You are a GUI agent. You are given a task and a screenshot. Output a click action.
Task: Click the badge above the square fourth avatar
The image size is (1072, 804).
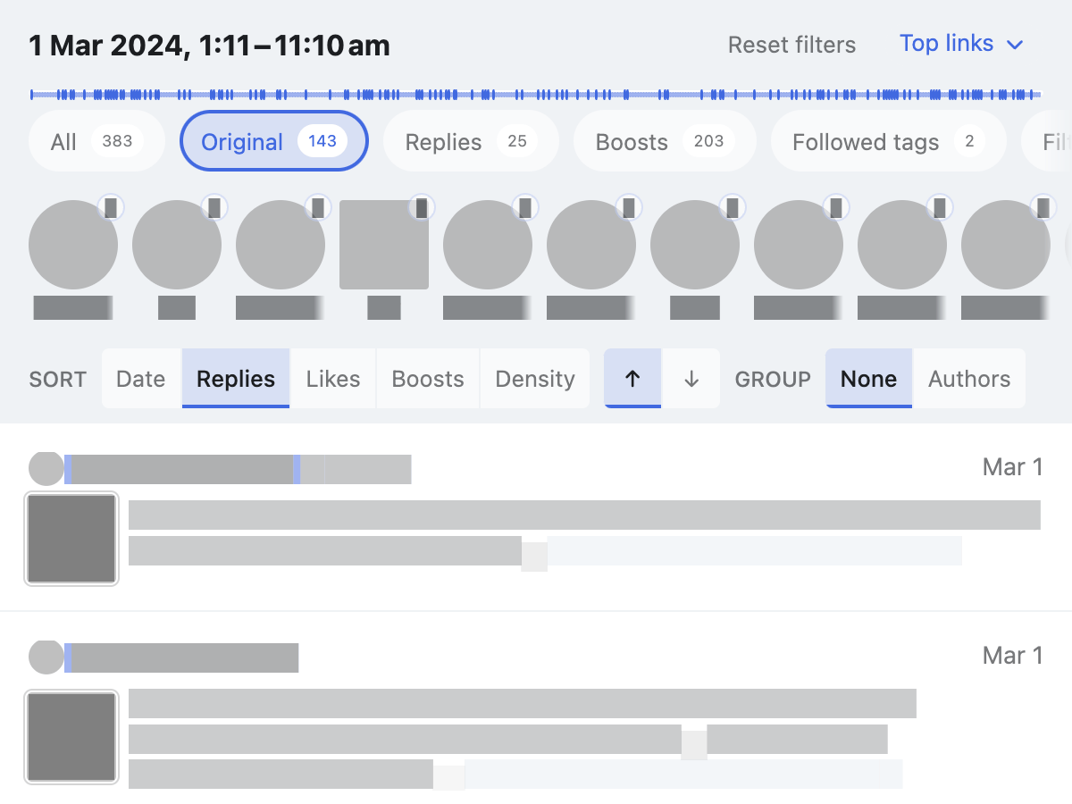(422, 206)
